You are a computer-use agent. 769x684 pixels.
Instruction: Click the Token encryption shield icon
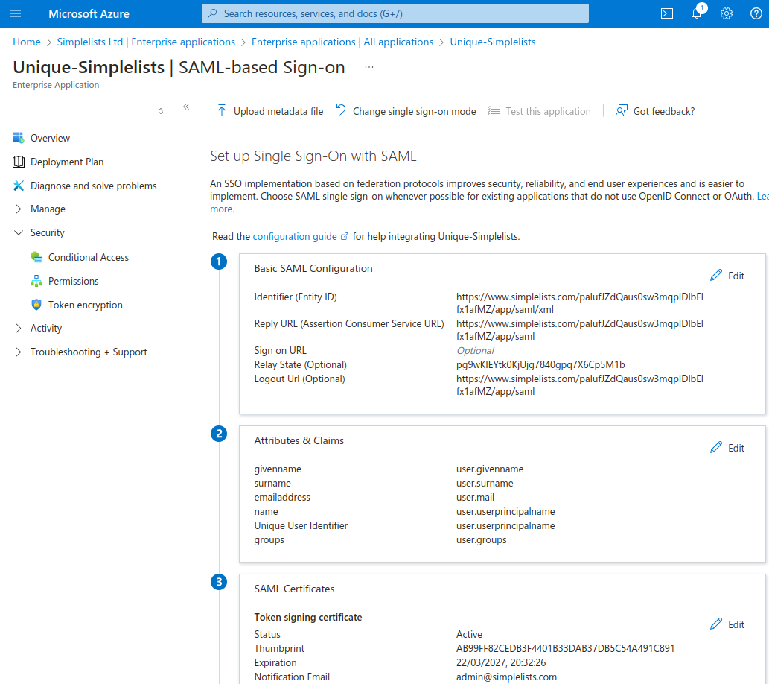(36, 305)
